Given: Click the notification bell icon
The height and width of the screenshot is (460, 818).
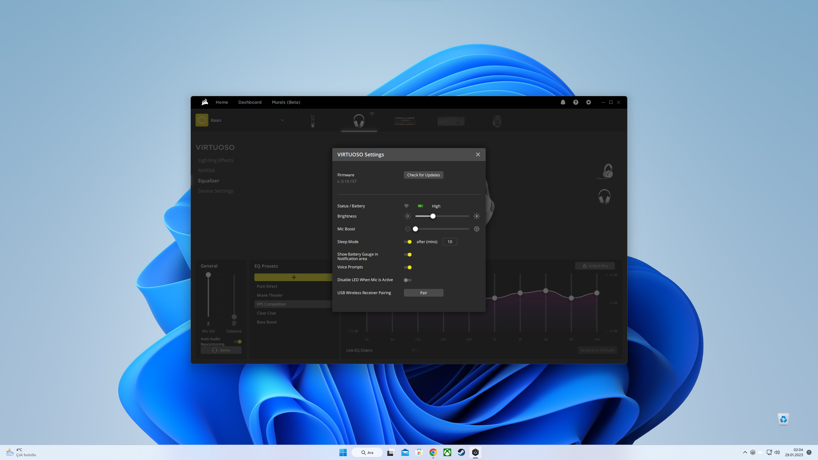Looking at the screenshot, I should tap(563, 102).
